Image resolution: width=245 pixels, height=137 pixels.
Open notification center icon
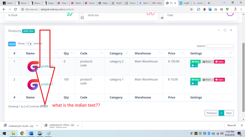click(x=239, y=134)
